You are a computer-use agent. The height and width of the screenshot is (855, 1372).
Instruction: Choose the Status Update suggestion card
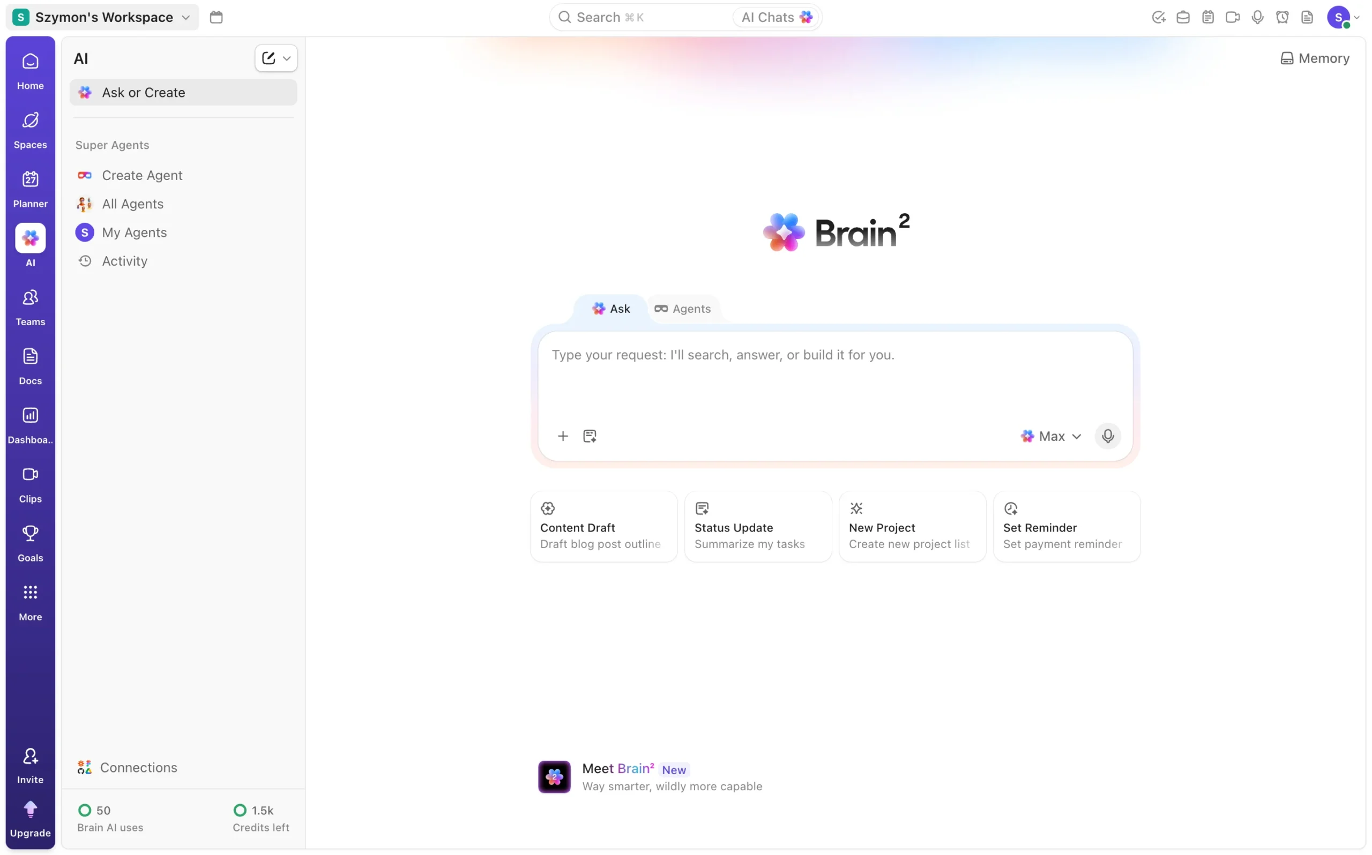(758, 527)
